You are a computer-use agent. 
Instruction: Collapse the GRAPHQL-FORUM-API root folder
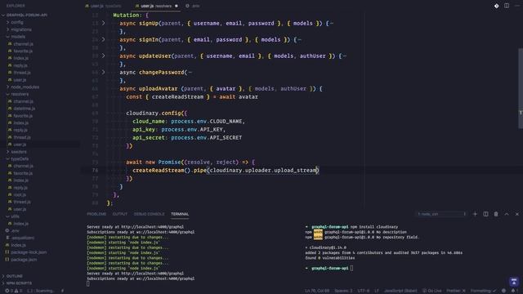click(x=25, y=15)
